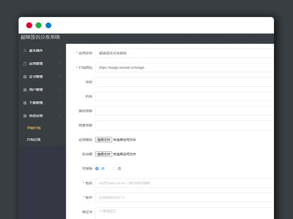Open the 开始打包 submenu item
Image resolution: width=293 pixels, height=219 pixels.
pos(34,128)
